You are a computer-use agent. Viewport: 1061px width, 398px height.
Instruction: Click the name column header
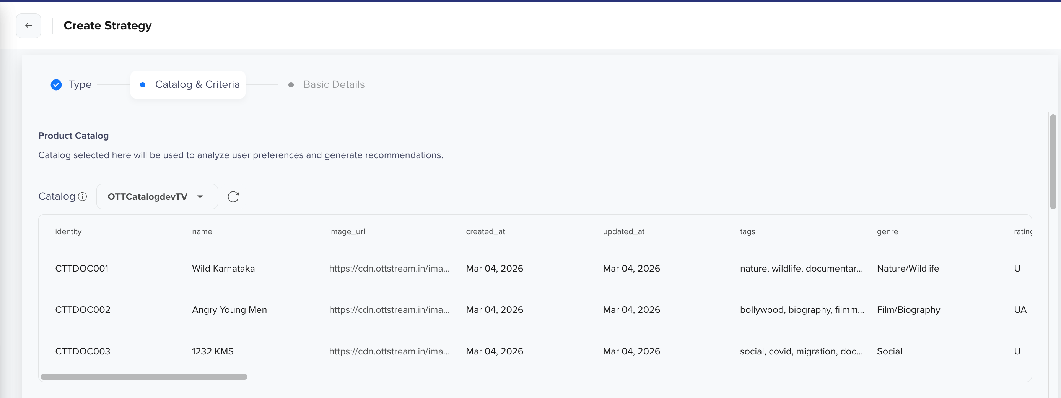[x=202, y=231]
